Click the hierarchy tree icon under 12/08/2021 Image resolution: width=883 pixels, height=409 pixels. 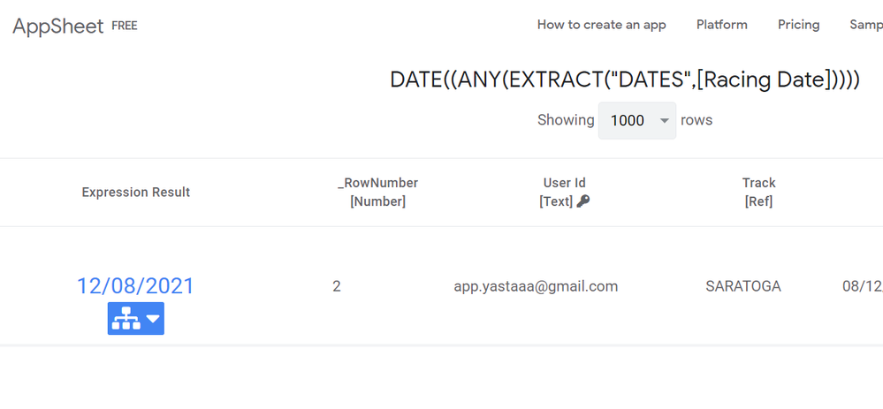126,319
